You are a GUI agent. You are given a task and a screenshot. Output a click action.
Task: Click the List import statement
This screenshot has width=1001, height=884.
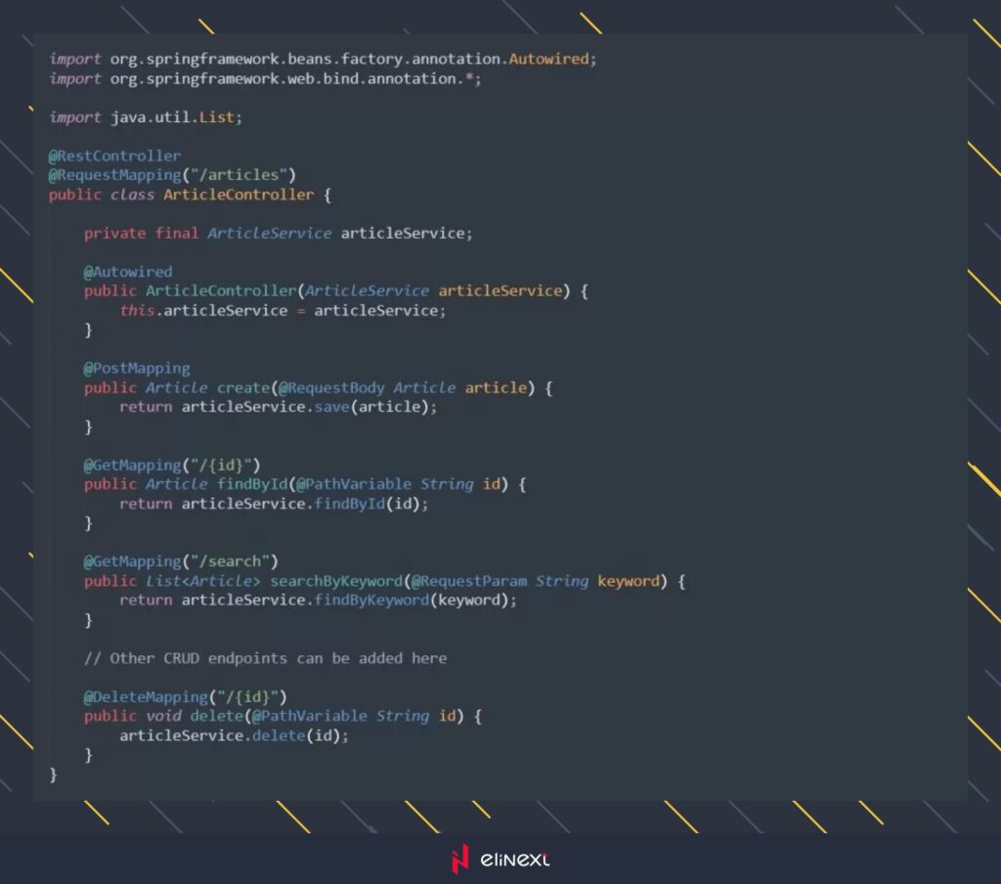[x=143, y=117]
